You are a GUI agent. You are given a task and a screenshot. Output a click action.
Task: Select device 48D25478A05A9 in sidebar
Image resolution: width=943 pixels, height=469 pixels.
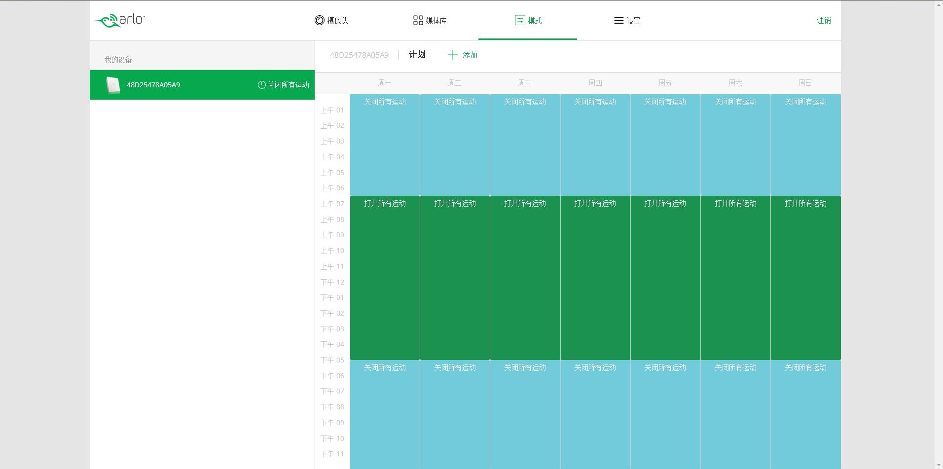[x=202, y=85]
